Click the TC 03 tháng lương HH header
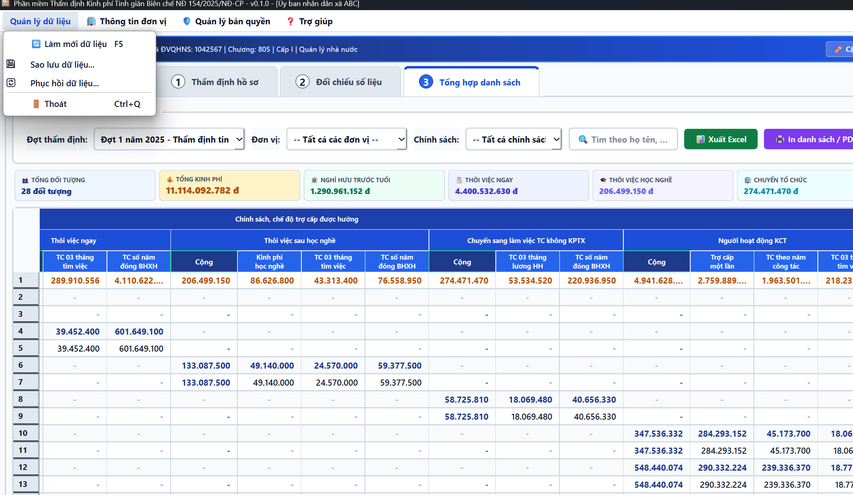 pos(527,262)
